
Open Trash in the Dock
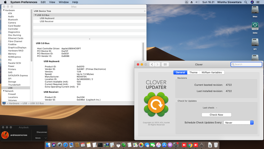tap(216, 145)
